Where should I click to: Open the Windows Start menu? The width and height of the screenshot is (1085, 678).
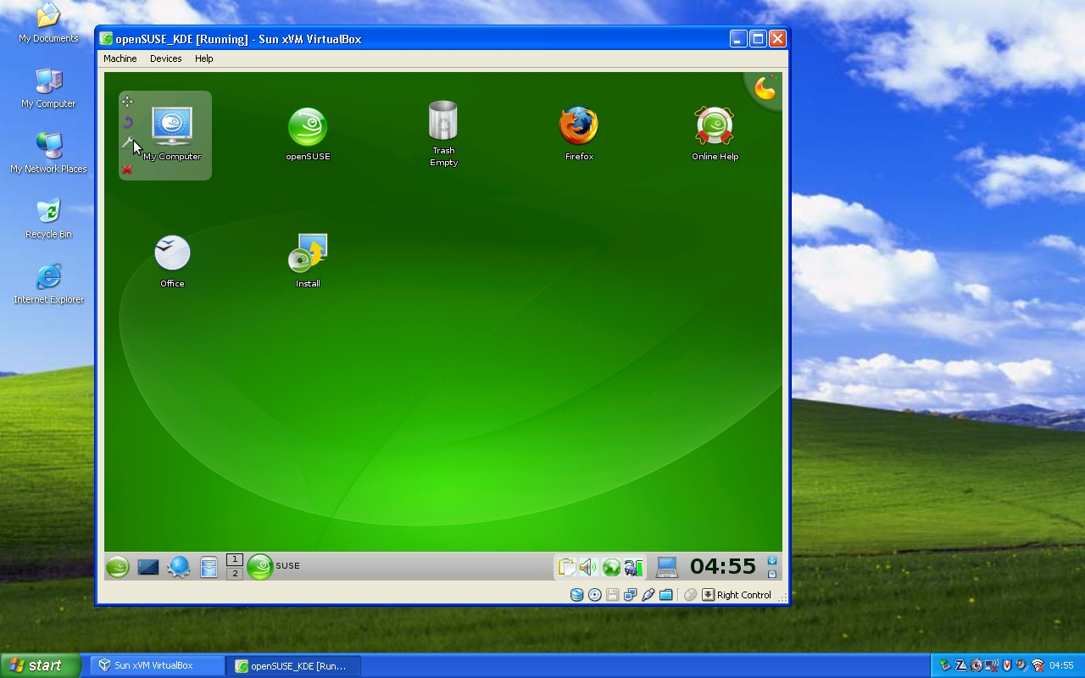point(41,665)
